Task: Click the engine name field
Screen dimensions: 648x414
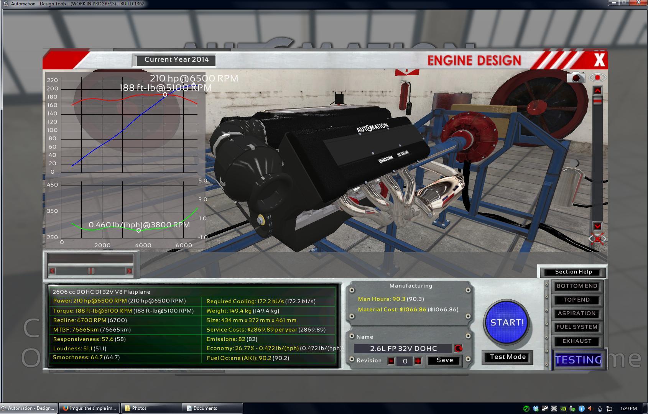Action: coord(403,348)
